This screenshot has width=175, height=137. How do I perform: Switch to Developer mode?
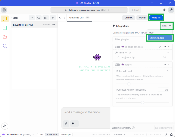66,134
